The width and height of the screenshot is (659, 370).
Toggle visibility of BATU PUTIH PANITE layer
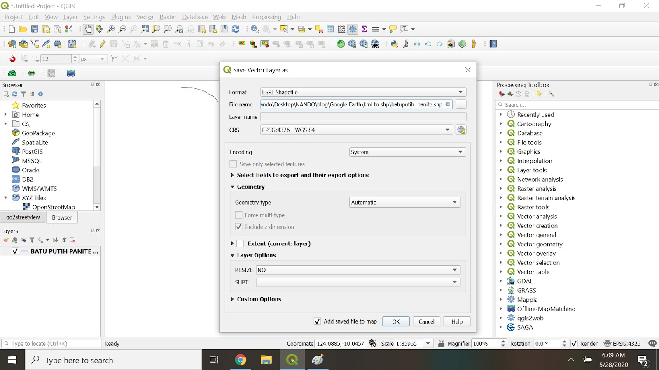[15, 251]
